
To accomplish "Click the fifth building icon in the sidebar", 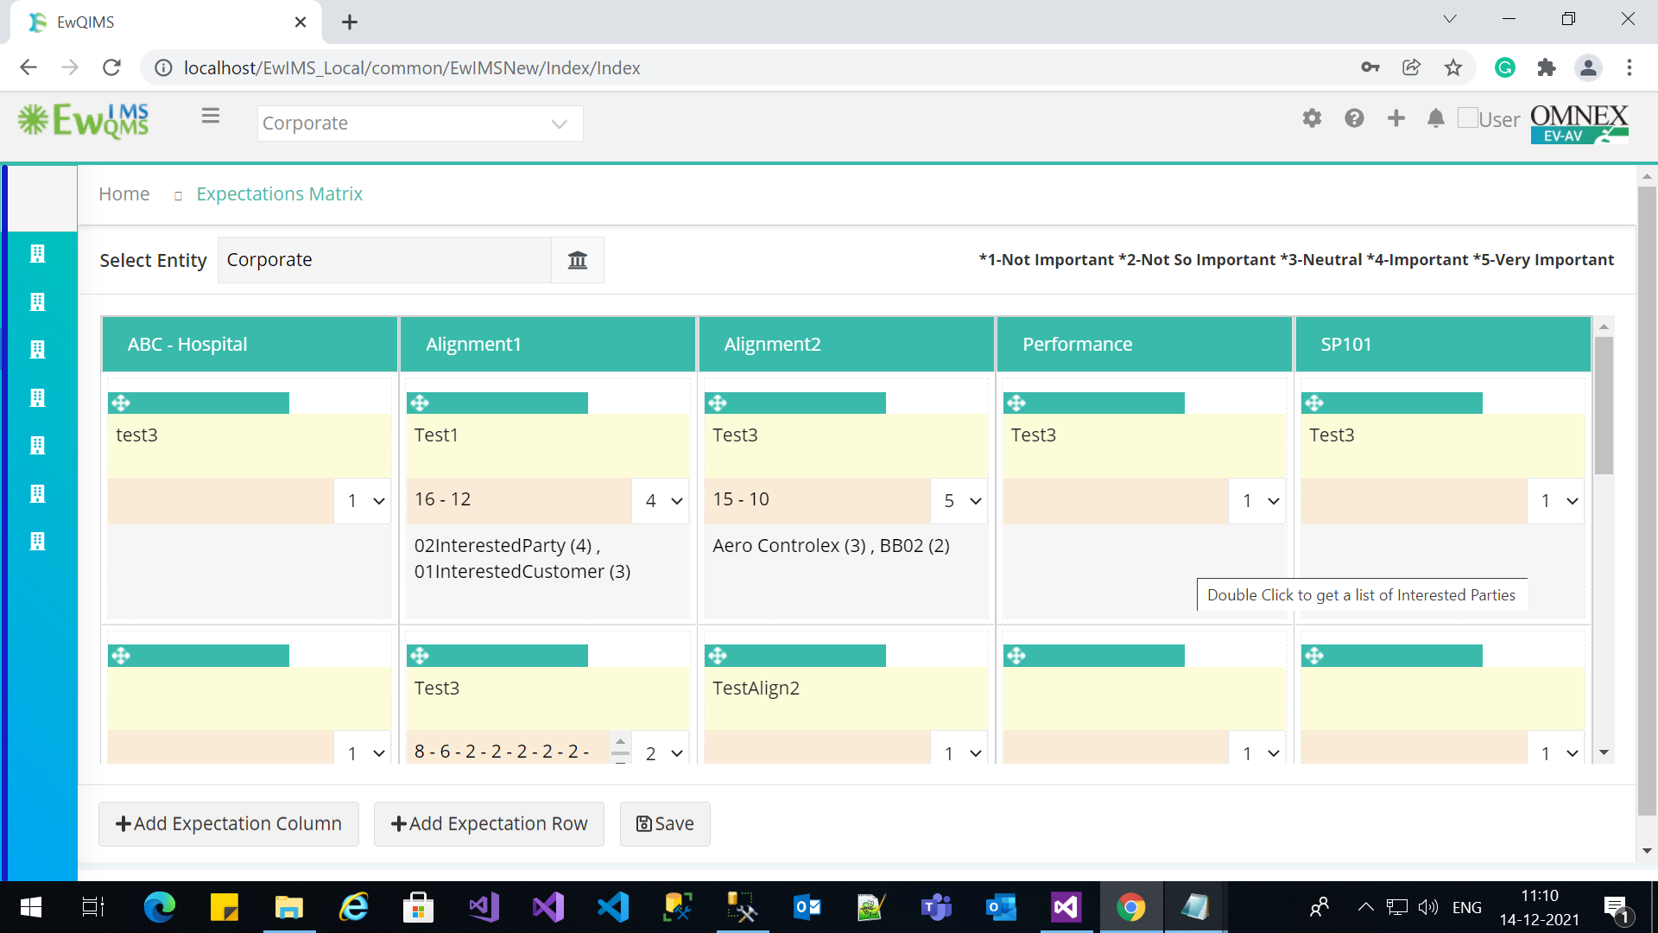I will click(x=37, y=445).
